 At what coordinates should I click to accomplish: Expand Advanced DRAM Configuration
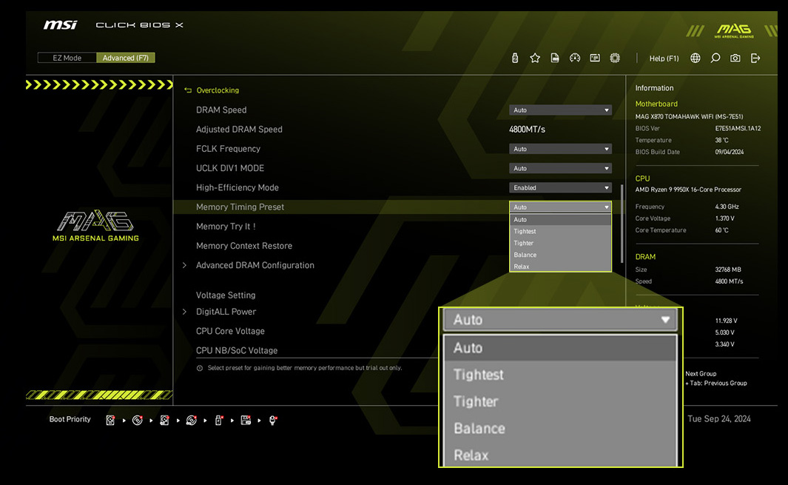pyautogui.click(x=255, y=264)
